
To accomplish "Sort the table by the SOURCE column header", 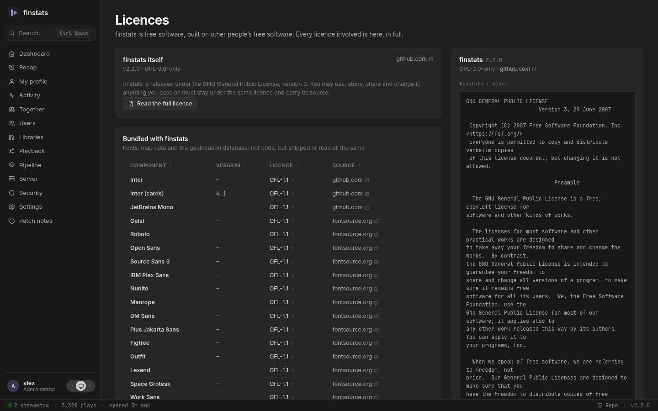I will click(346, 165).
